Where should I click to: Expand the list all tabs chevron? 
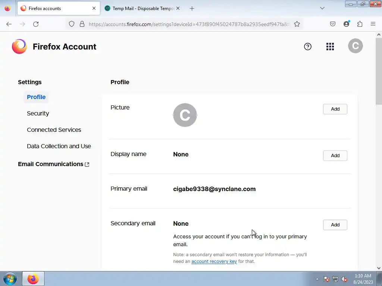[x=322, y=8]
